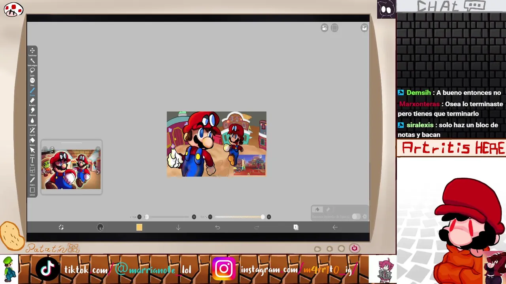The width and height of the screenshot is (506, 284).
Task: Tap the down arrow to hide tool panel
Action: click(178, 227)
